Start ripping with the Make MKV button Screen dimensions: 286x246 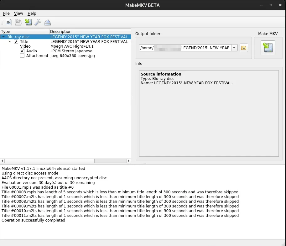[268, 48]
